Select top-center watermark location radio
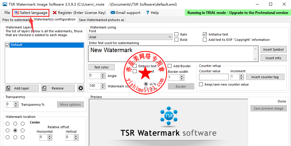The height and width of the screenshot is (146, 291). pyautogui.click(x=15, y=123)
